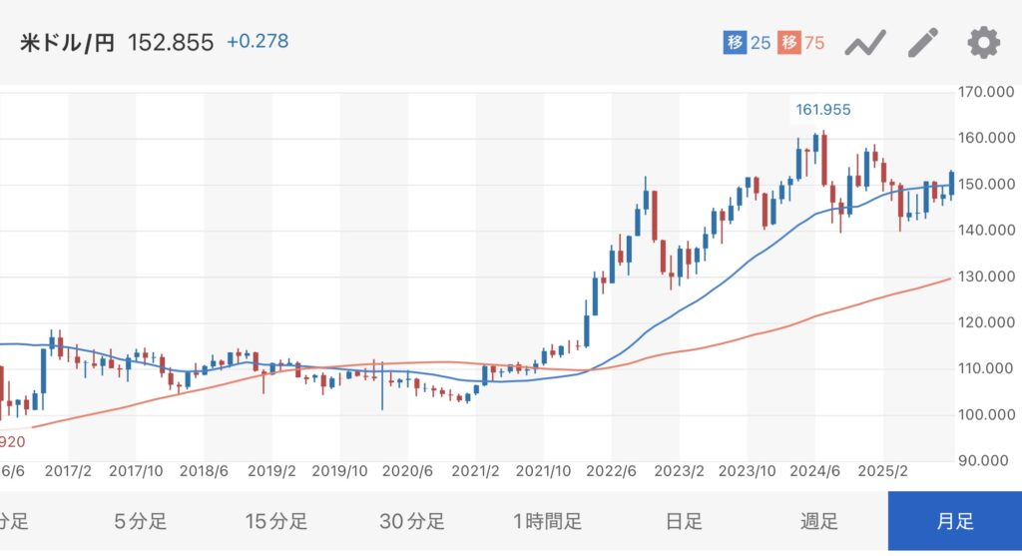
Task: Open the chart type line icon
Action: point(865,44)
